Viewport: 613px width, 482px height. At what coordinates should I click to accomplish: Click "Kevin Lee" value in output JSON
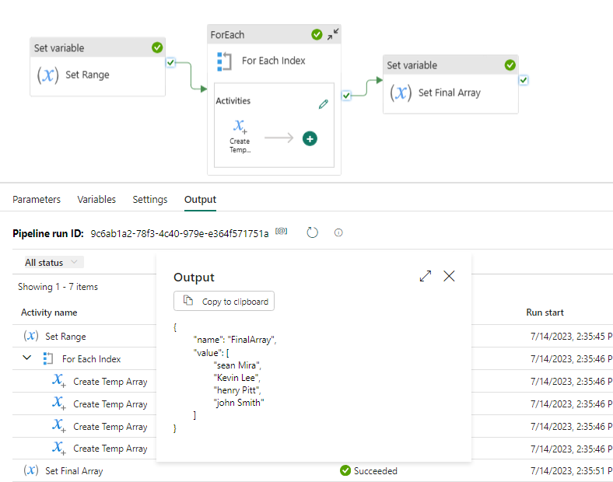tap(237, 378)
